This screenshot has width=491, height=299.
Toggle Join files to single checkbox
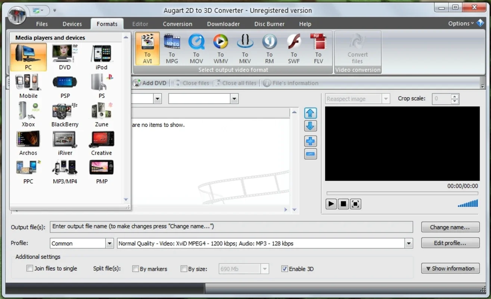[x=30, y=268]
